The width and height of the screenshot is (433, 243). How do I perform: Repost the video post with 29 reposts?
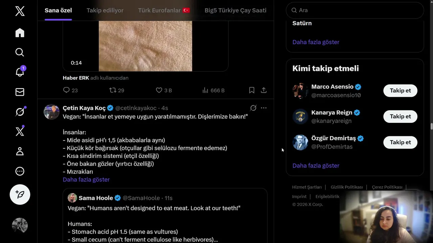point(117,90)
